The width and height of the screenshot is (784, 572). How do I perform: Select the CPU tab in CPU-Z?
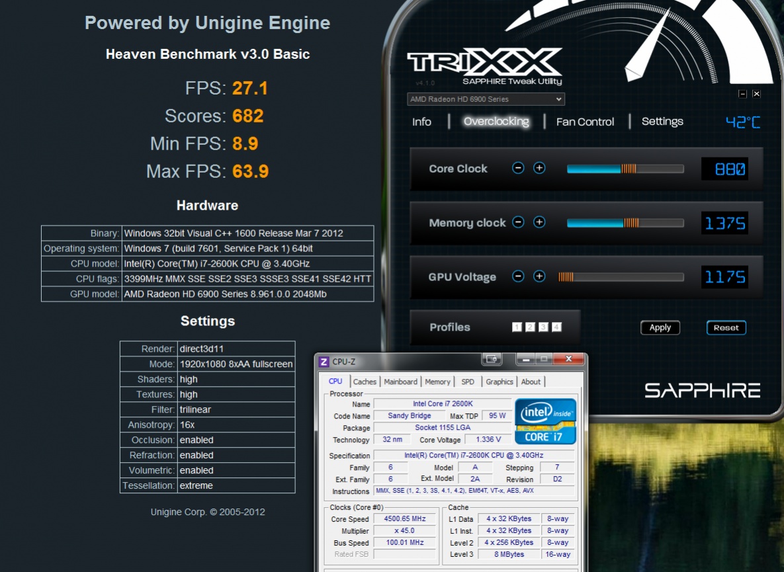335,381
